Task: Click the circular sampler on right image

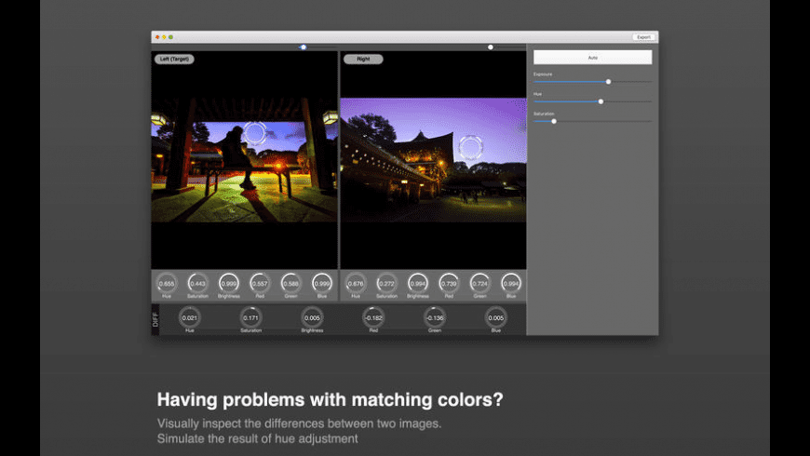Action: pos(470,147)
